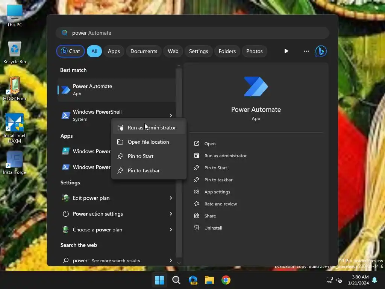This screenshot has width=385, height=289.
Task: Switch to the Documents filter tab
Action: tap(144, 51)
